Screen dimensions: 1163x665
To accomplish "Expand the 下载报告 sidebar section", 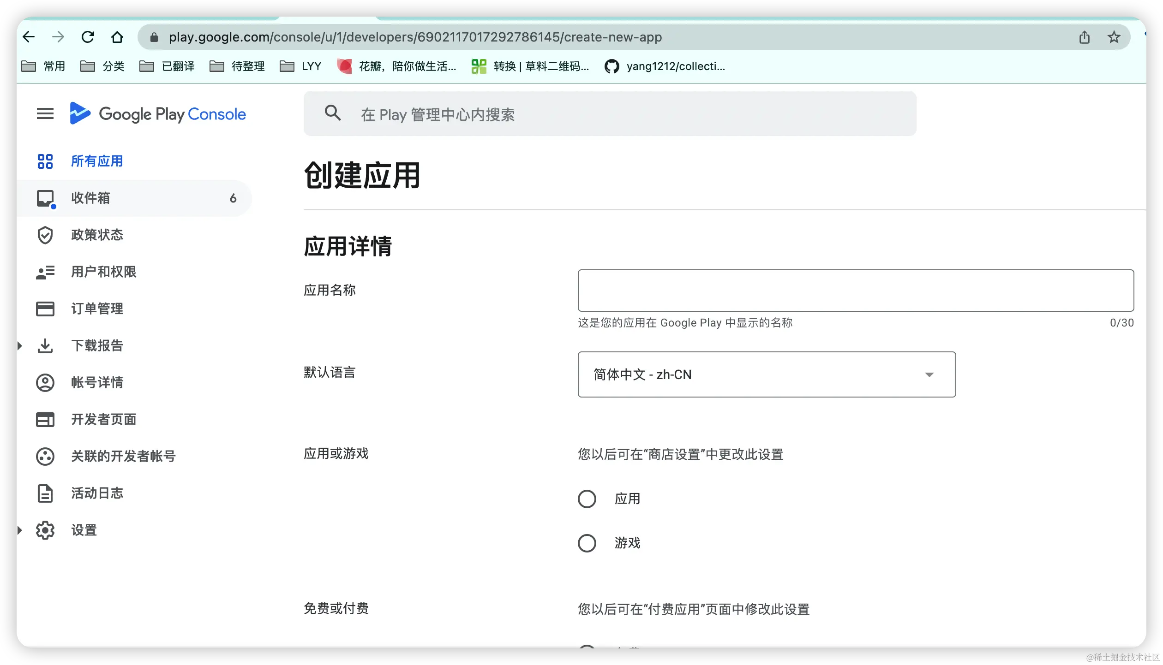I will coord(19,345).
